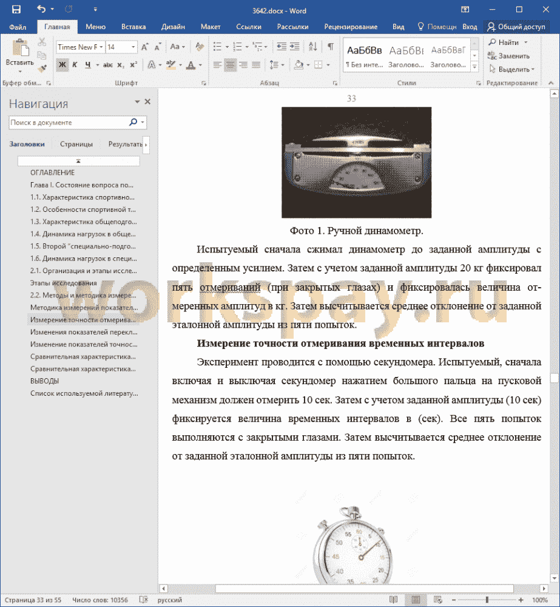The image size is (560, 607).
Task: Align text to the left
Action: click(217, 65)
